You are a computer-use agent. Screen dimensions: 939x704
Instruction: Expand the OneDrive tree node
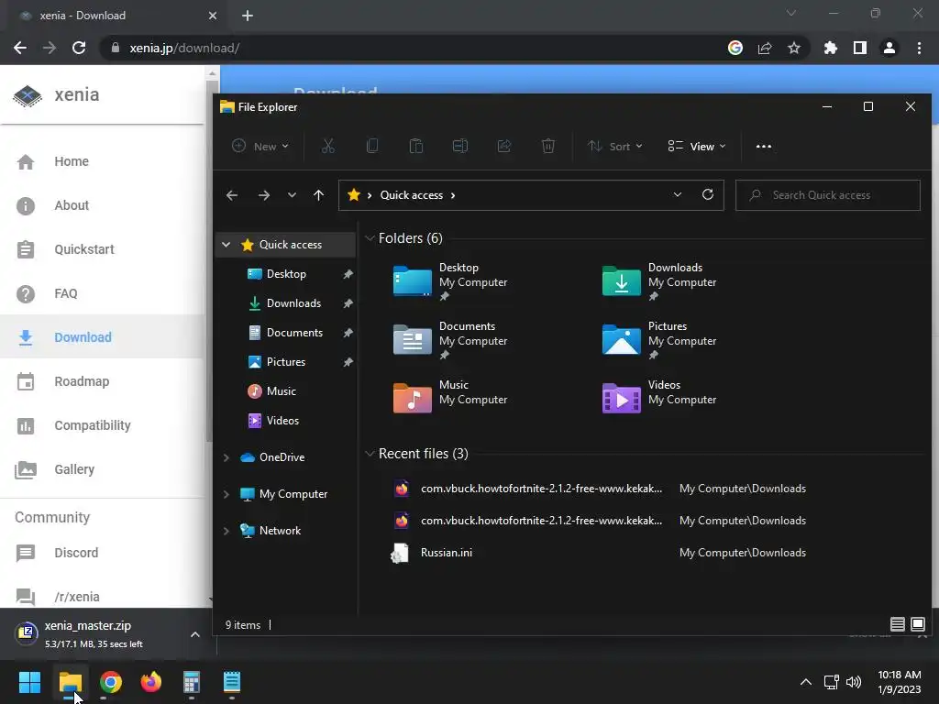[226, 457]
